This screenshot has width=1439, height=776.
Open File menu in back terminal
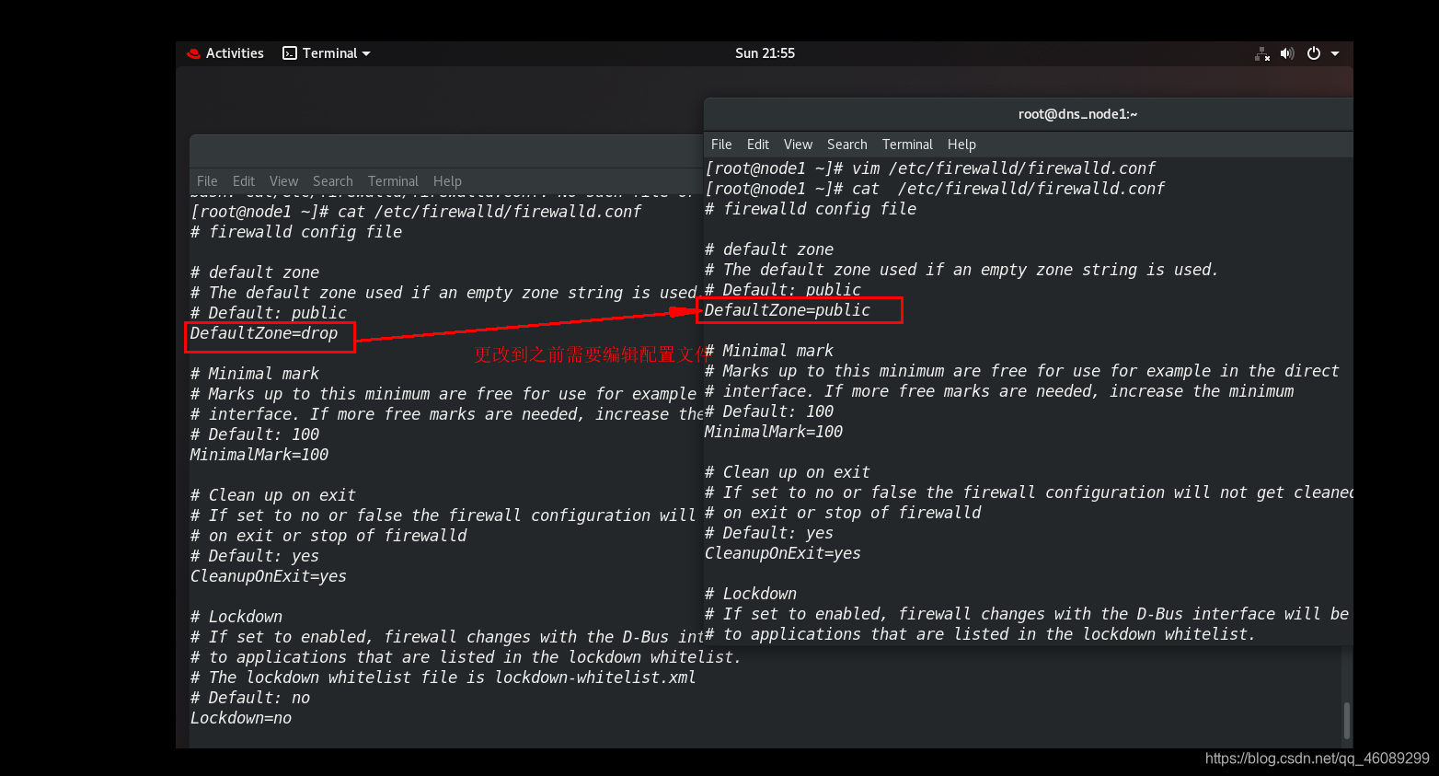click(x=207, y=181)
